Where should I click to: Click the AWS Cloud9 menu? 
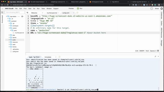9,8
